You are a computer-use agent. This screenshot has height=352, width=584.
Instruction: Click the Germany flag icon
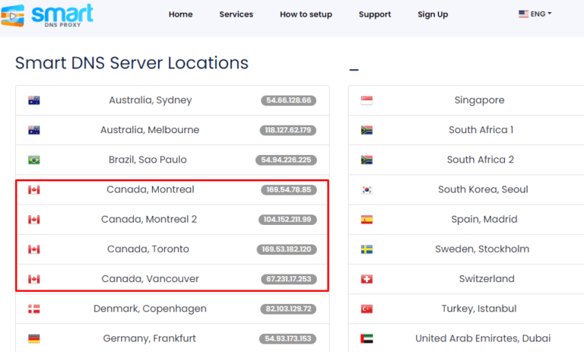(x=33, y=339)
